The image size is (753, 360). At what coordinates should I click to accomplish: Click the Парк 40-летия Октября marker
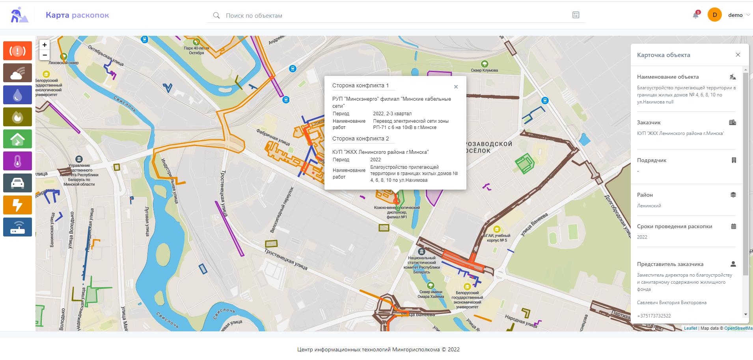point(196,42)
